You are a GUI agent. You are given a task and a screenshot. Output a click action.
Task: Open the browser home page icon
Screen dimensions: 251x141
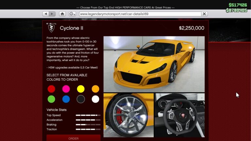click(x=62, y=14)
